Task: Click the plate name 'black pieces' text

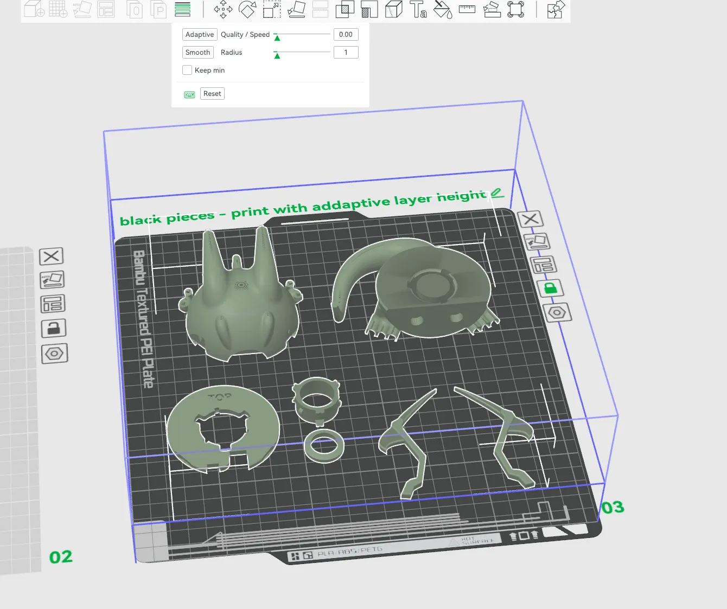Action: click(167, 218)
